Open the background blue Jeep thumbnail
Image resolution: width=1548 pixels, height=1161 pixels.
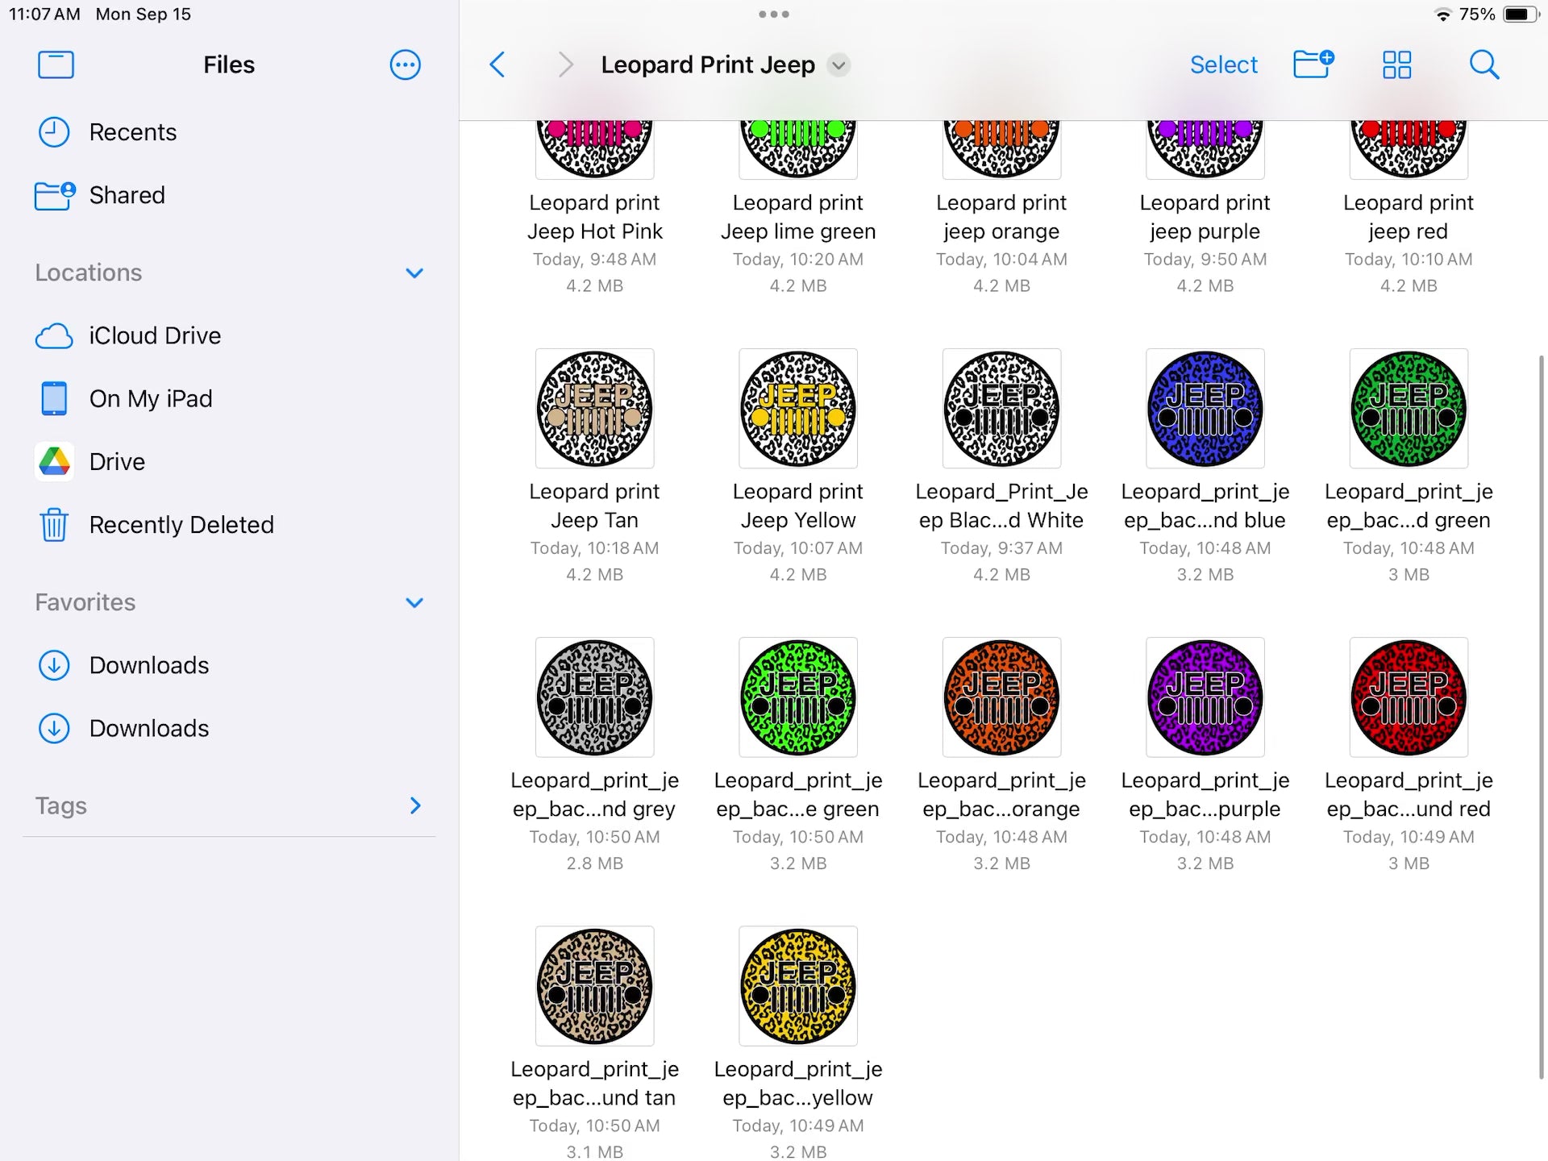[1205, 409]
